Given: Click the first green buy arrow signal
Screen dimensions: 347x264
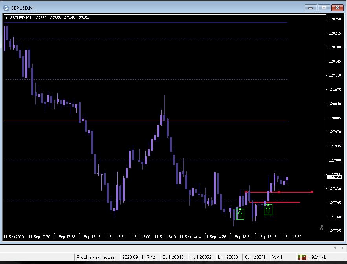Looking at the screenshot, I should [240, 214].
